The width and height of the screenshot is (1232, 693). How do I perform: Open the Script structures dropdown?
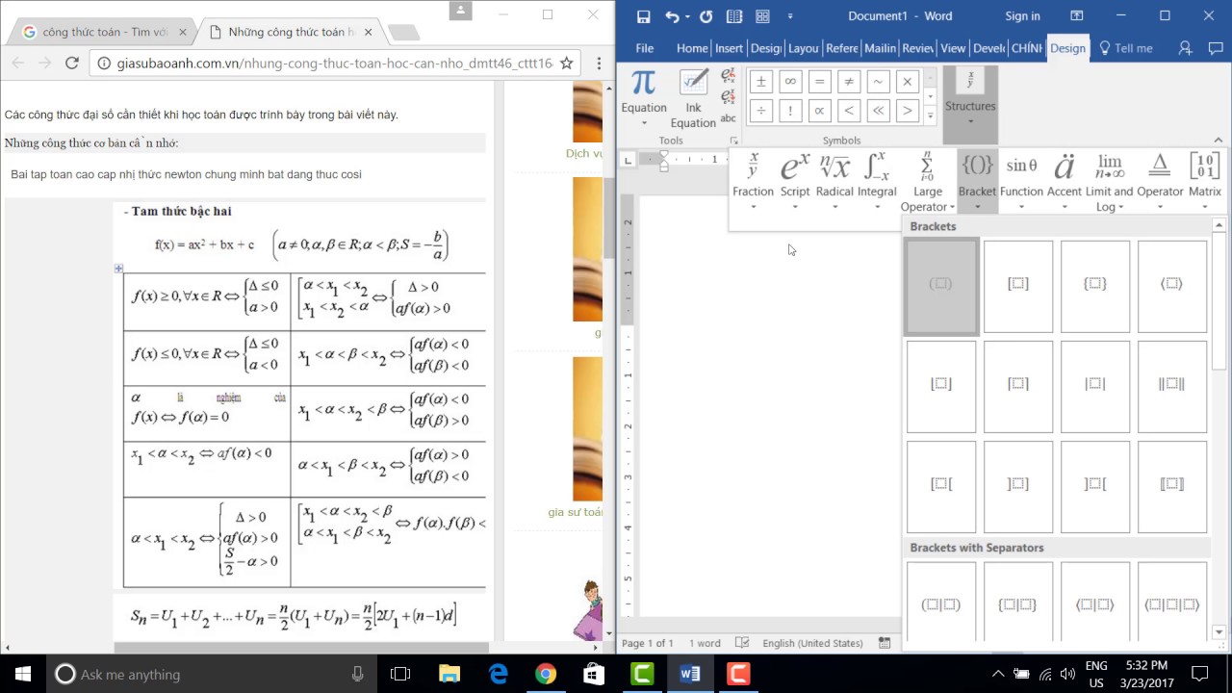tap(795, 181)
